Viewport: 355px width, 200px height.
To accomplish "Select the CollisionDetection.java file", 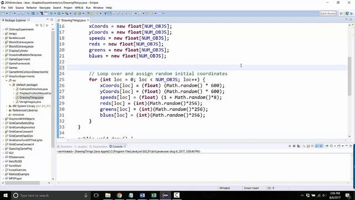I will point(33,89).
